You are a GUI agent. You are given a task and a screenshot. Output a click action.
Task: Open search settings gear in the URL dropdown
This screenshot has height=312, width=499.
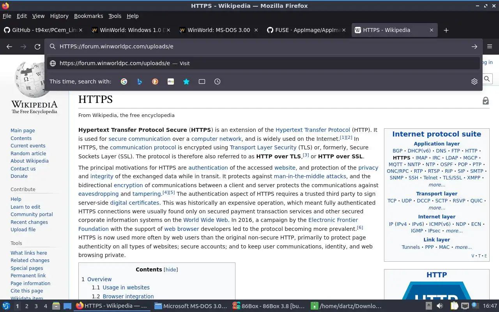pos(474,82)
